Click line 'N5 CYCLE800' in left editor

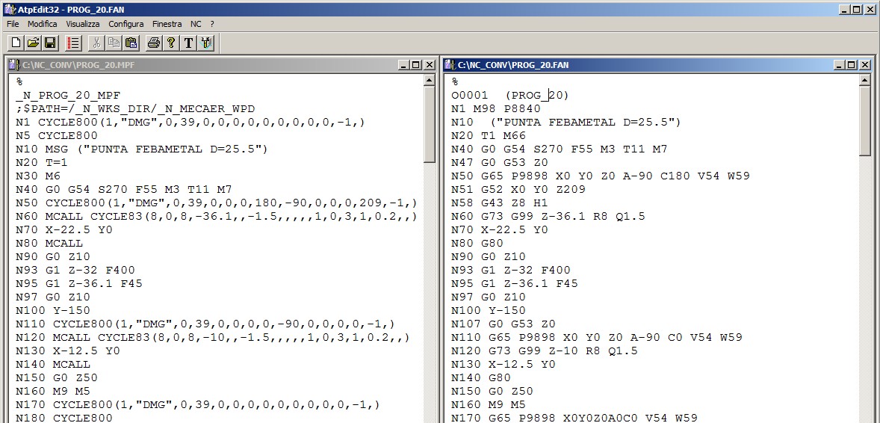tap(57, 135)
